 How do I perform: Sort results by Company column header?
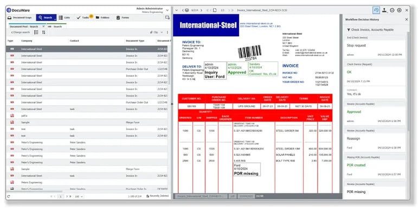tap(27, 41)
